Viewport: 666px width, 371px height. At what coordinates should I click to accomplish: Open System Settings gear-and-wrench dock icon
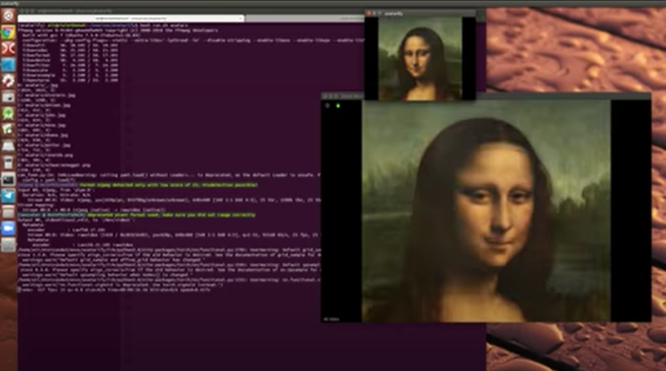8,81
